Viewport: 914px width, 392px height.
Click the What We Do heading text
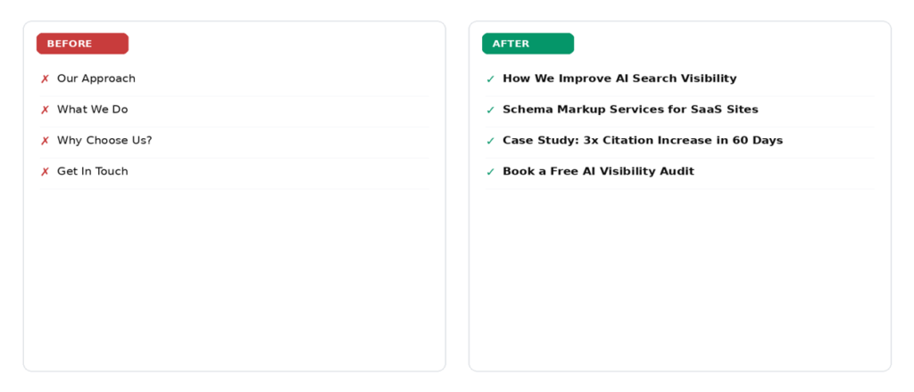[92, 110]
